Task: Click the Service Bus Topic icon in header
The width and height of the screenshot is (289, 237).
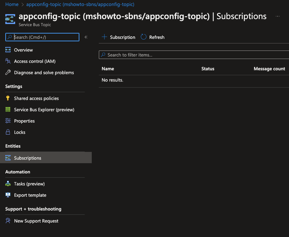Action: [10, 19]
